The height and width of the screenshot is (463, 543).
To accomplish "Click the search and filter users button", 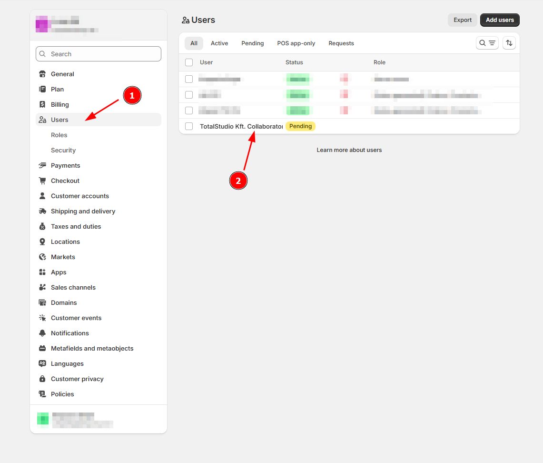I will point(487,43).
